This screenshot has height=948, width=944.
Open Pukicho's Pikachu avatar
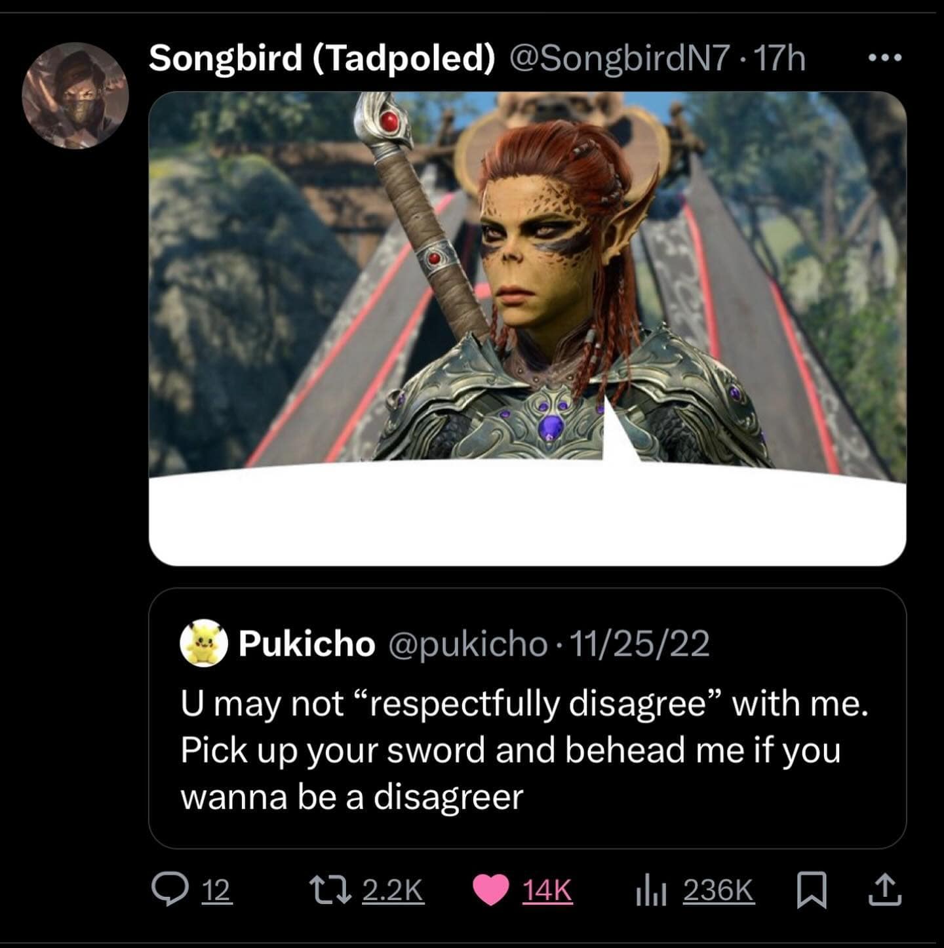coord(204,642)
